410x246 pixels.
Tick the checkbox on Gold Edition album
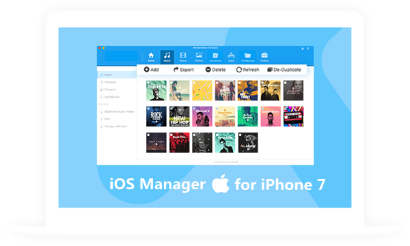tap(263, 109)
